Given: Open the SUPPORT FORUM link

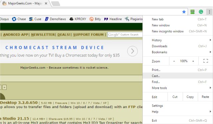Looking at the screenshot, I should tap(88, 35).
